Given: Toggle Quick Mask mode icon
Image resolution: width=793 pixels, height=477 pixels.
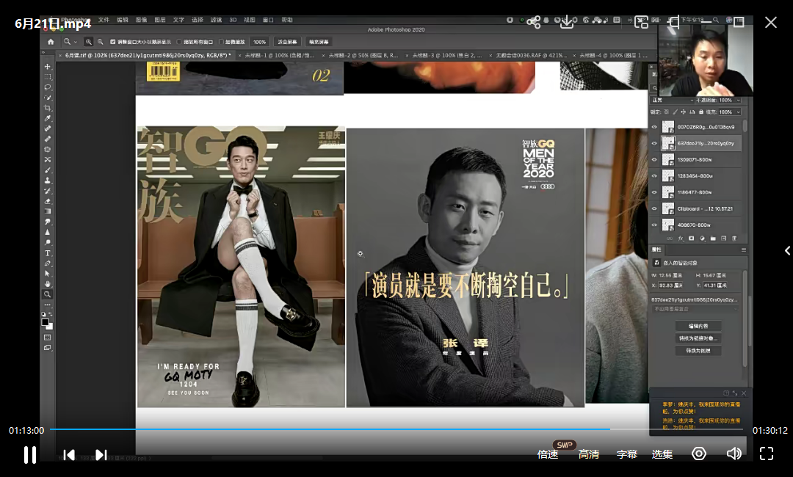Looking at the screenshot, I should 48,337.
